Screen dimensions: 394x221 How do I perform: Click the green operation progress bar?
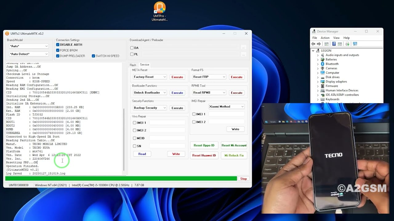[x=121, y=179]
